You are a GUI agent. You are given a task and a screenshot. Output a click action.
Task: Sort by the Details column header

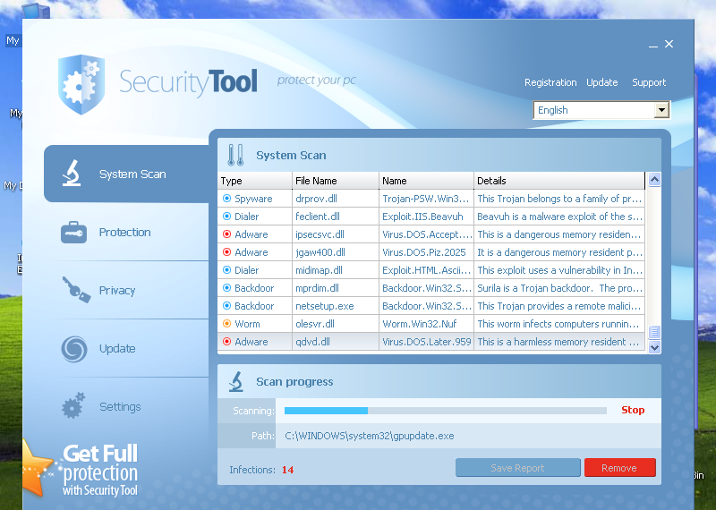[559, 181]
